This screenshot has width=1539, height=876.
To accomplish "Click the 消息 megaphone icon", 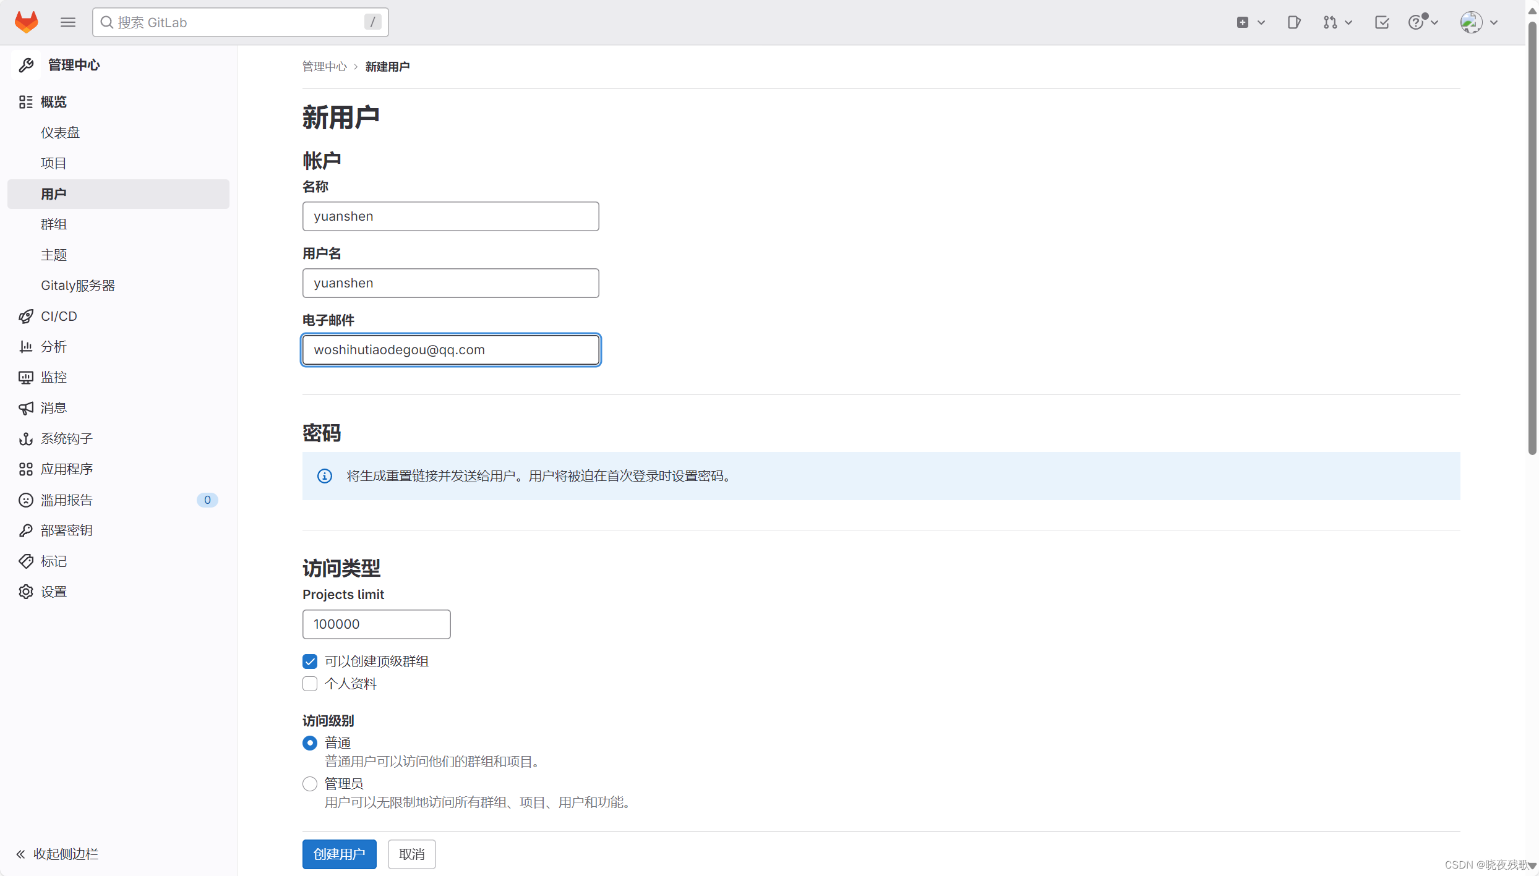I will pyautogui.click(x=25, y=408).
